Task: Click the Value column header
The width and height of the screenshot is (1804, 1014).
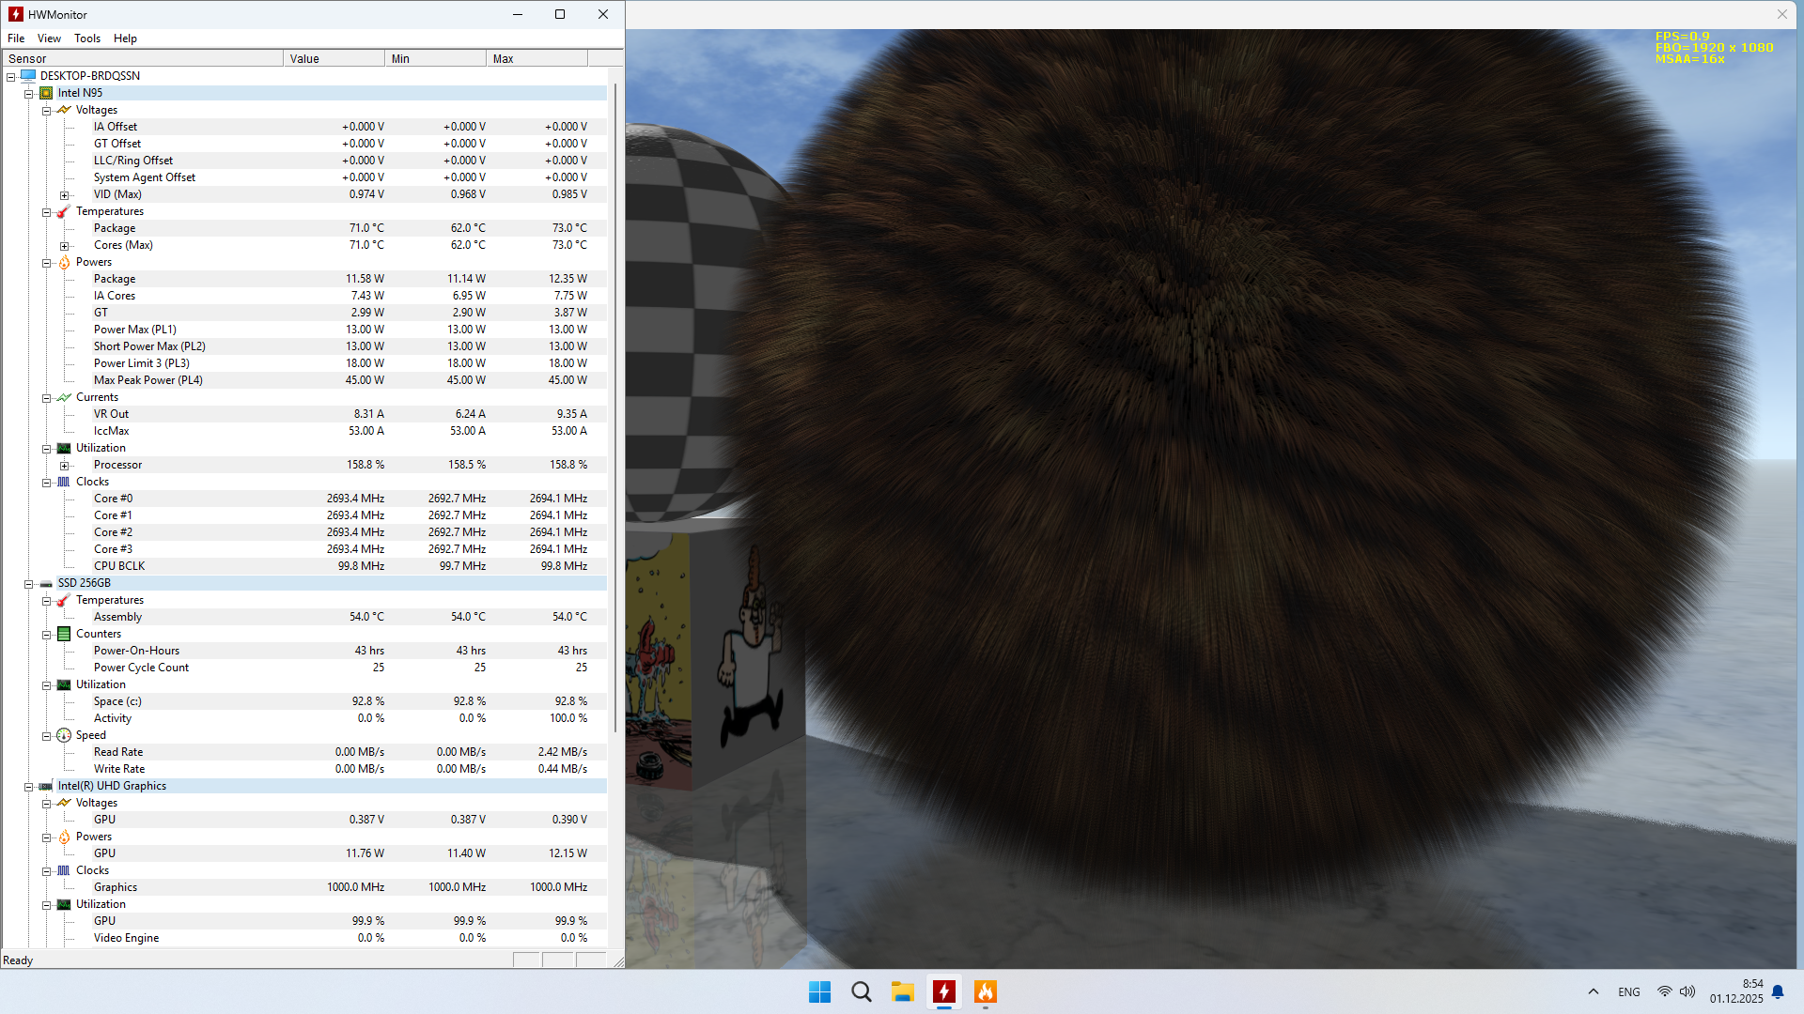Action: click(x=333, y=58)
